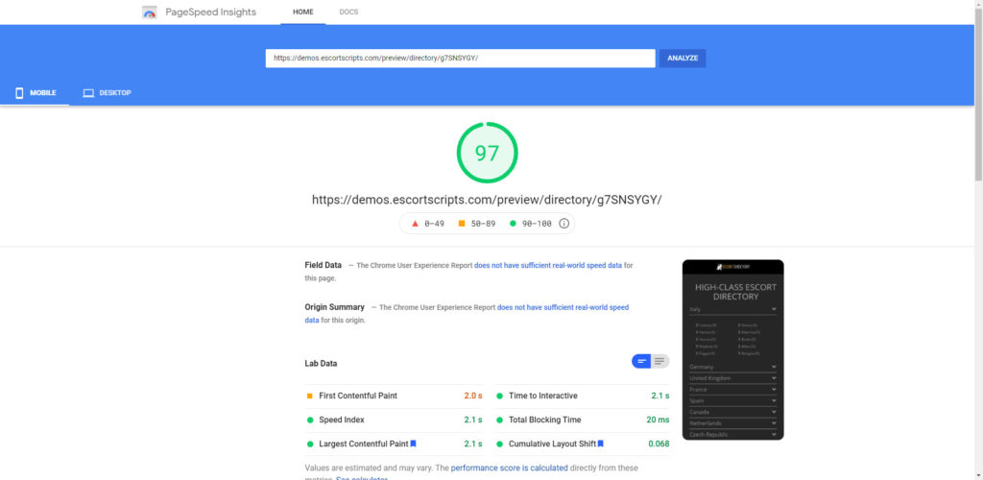
Task: Click the orange square 50–89 legend marker
Action: 462,224
